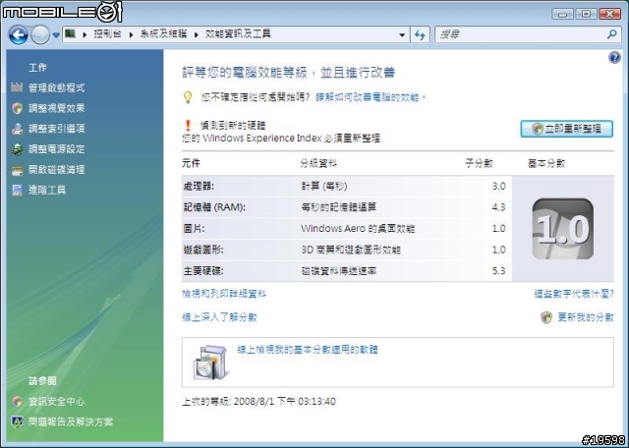This screenshot has width=629, height=448.
Task: Click the 遊戲圖形 component row label
Action: [203, 250]
